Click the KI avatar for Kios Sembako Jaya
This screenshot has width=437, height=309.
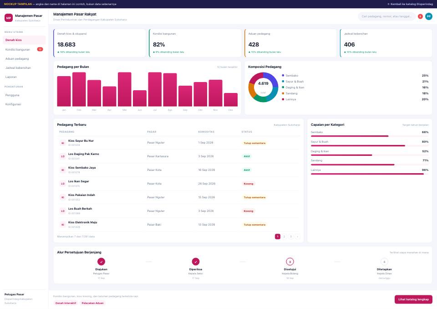pyautogui.click(x=63, y=170)
